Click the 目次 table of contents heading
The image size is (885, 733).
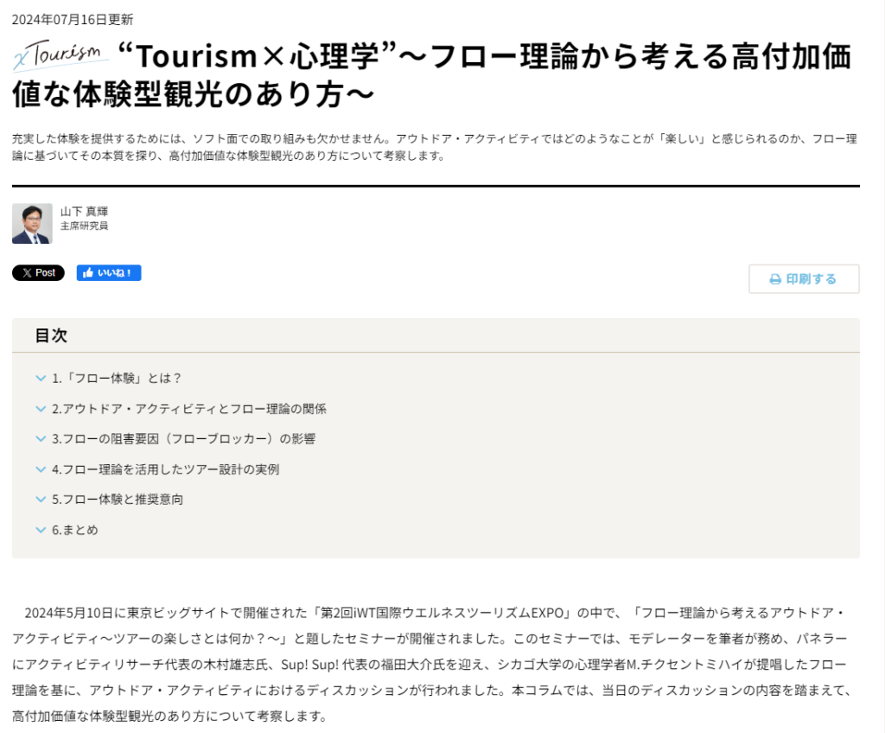pos(51,335)
